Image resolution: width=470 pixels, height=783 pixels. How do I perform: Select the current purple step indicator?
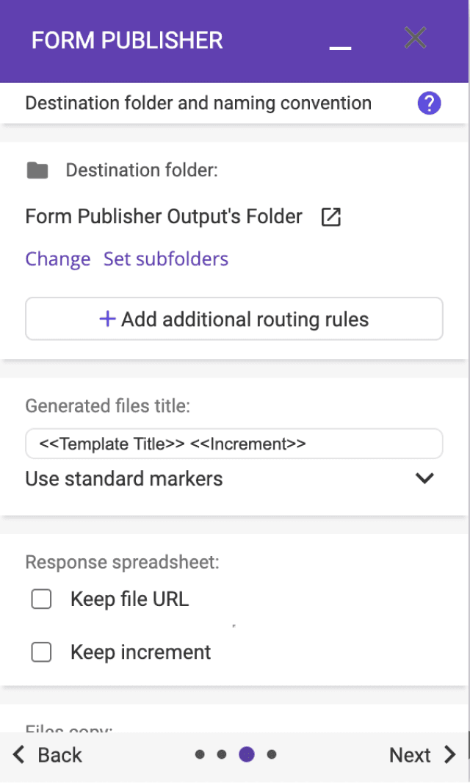(x=247, y=754)
